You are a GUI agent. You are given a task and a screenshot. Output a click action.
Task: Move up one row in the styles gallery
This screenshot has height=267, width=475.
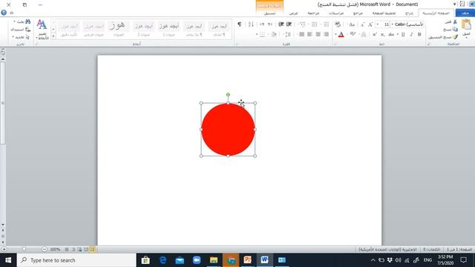tap(53, 23)
